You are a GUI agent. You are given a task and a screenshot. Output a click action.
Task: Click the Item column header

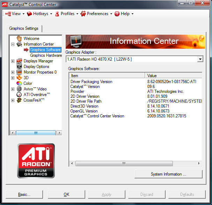pos(107,76)
